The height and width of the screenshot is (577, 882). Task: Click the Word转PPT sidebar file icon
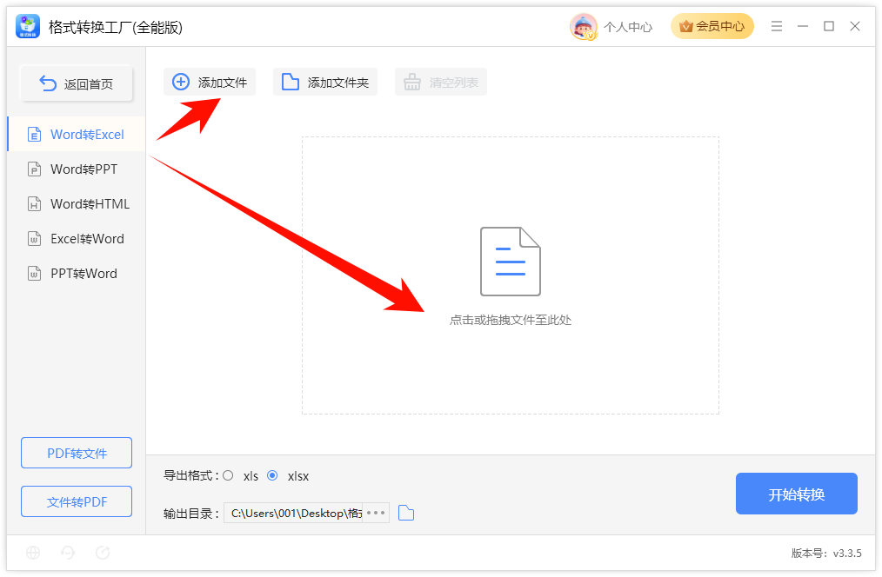34,169
